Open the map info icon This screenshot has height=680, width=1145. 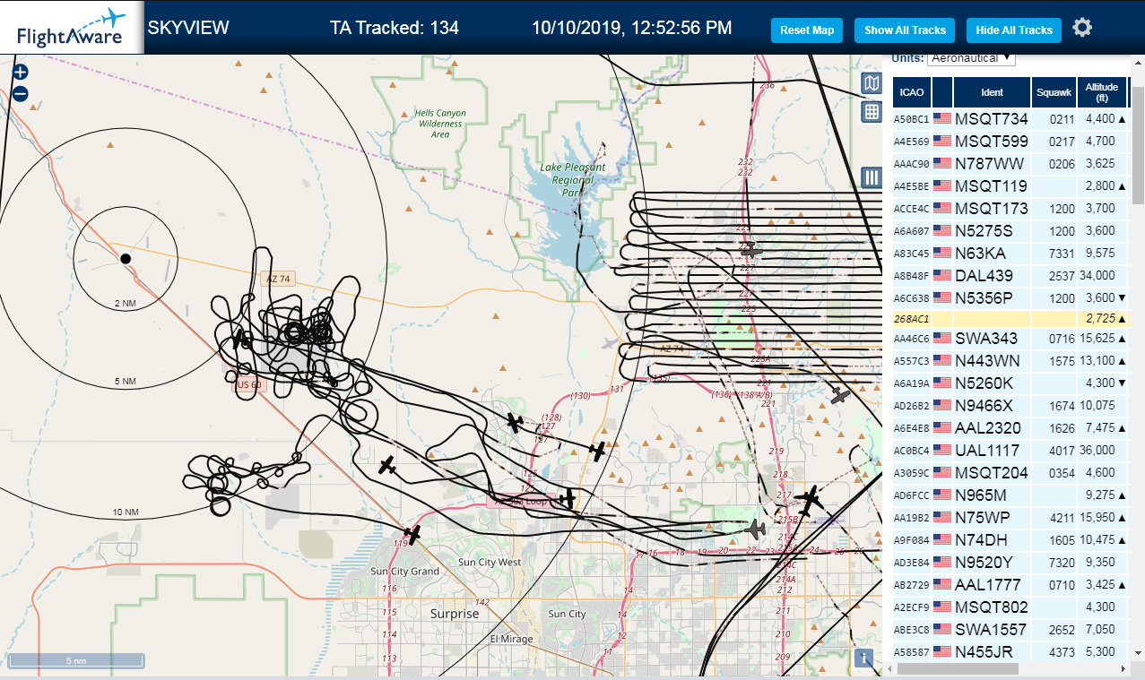point(863,658)
